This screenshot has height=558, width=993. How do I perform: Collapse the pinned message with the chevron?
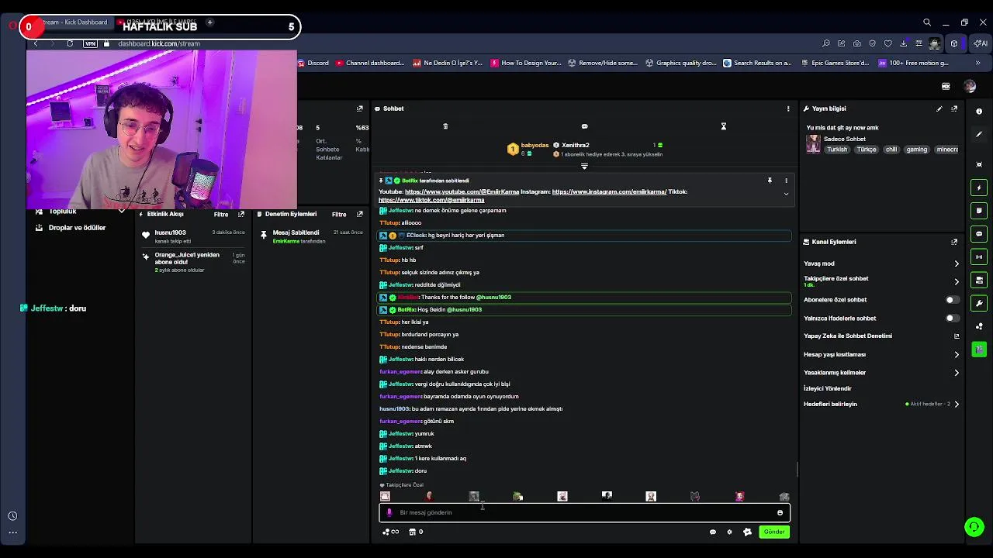click(x=786, y=194)
